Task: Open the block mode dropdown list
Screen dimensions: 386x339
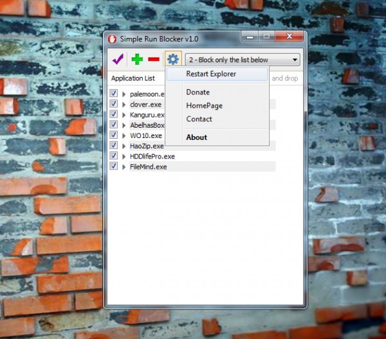Action: 243,60
